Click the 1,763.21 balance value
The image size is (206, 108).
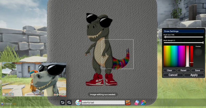tap(8, 104)
